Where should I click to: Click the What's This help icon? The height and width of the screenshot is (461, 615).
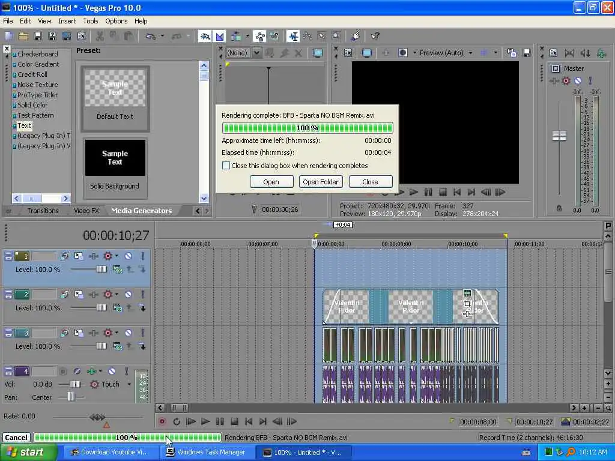[x=375, y=37]
